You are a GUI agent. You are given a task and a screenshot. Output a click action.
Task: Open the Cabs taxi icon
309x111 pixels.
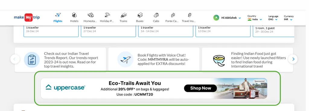click(156, 15)
